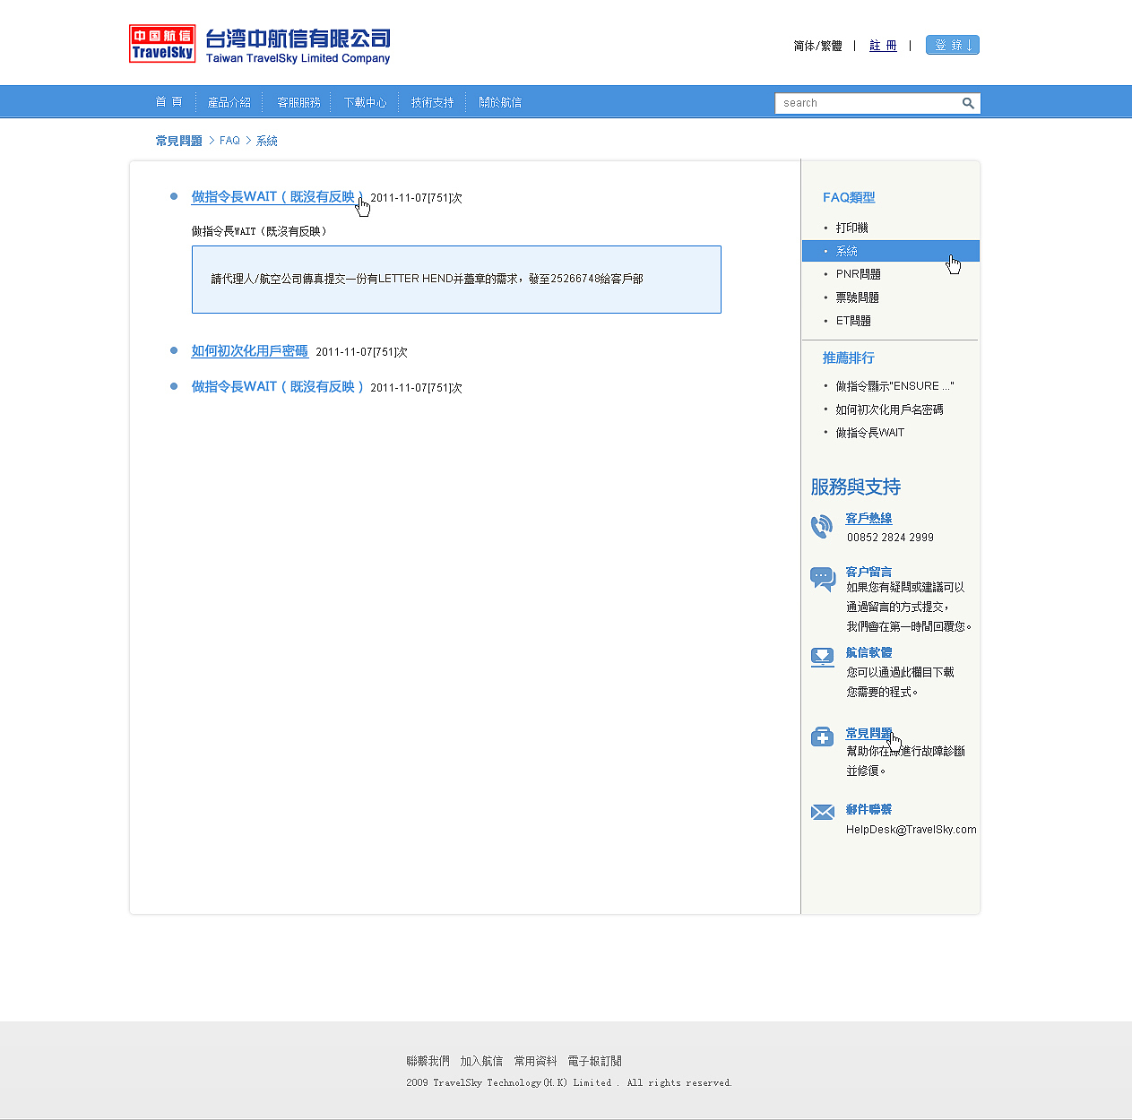Click the 登錄 login button
1132x1120 pixels.
tap(952, 45)
